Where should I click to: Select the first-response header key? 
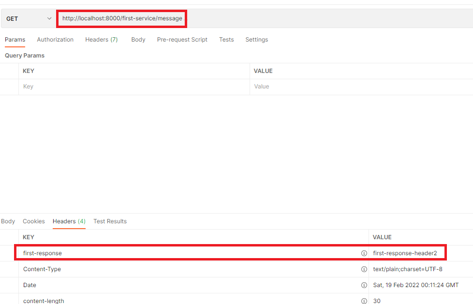43,253
